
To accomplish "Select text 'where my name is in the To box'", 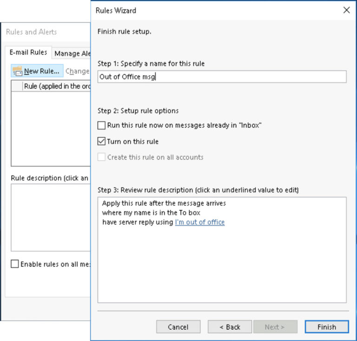I will (151, 213).
